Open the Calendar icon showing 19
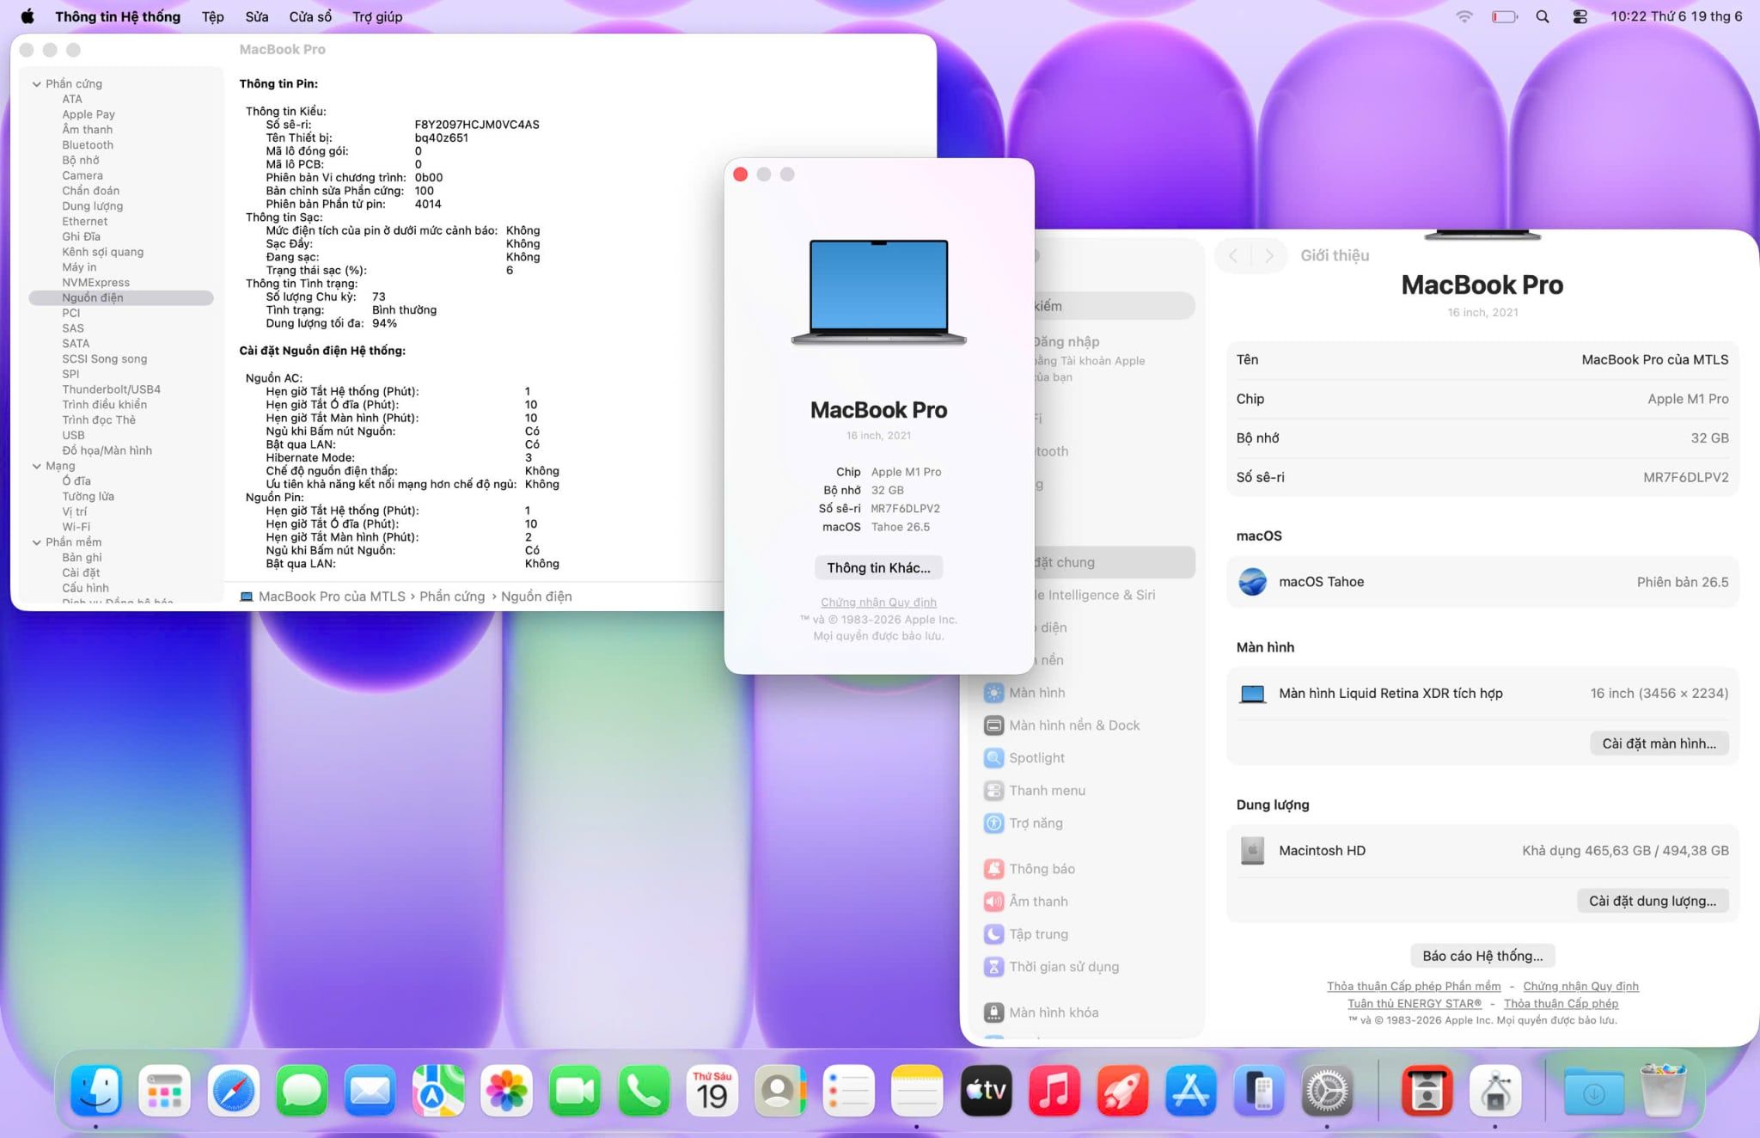1760x1138 pixels. tap(712, 1091)
